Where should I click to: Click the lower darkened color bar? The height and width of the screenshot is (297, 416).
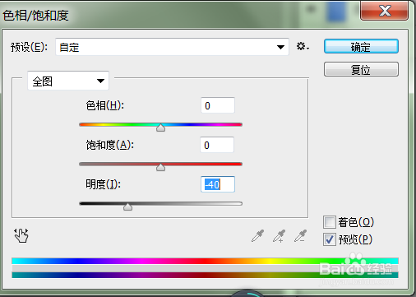pos(205,275)
